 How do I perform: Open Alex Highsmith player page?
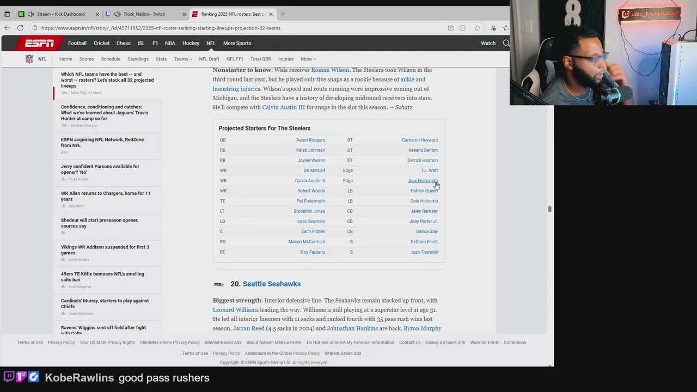click(423, 181)
